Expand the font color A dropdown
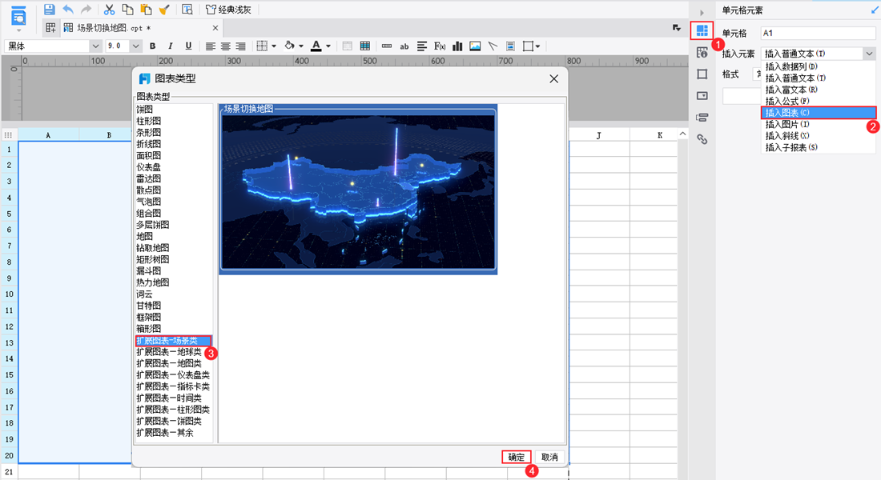Screen dimensions: 881x480 click(x=328, y=46)
